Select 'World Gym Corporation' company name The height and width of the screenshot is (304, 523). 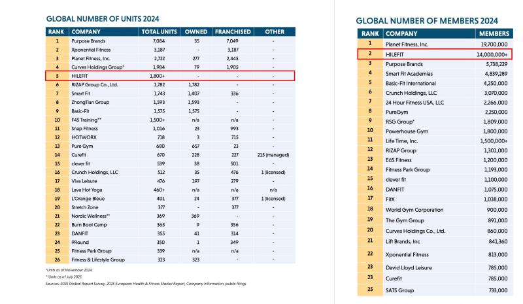[x=414, y=210]
